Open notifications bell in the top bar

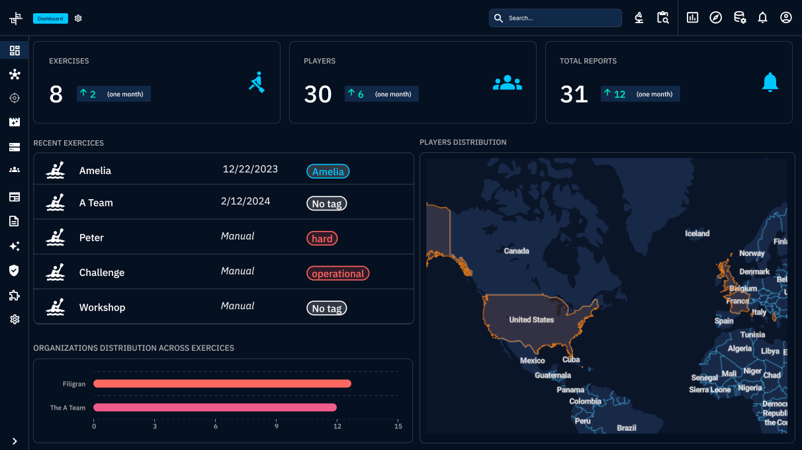click(x=762, y=18)
